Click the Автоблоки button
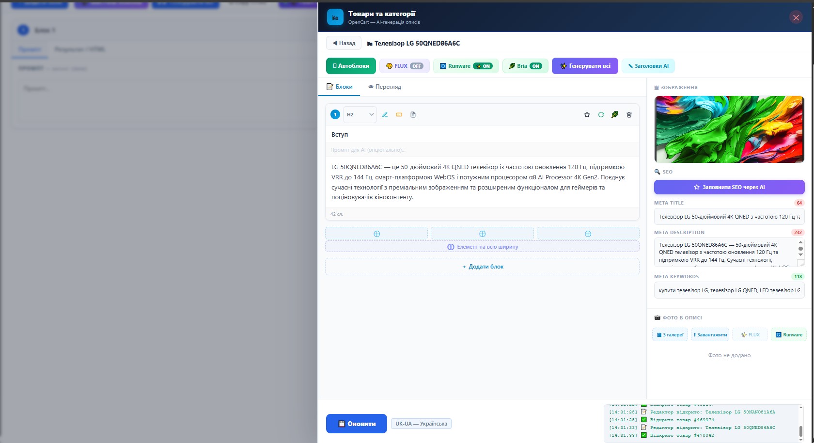 point(351,66)
